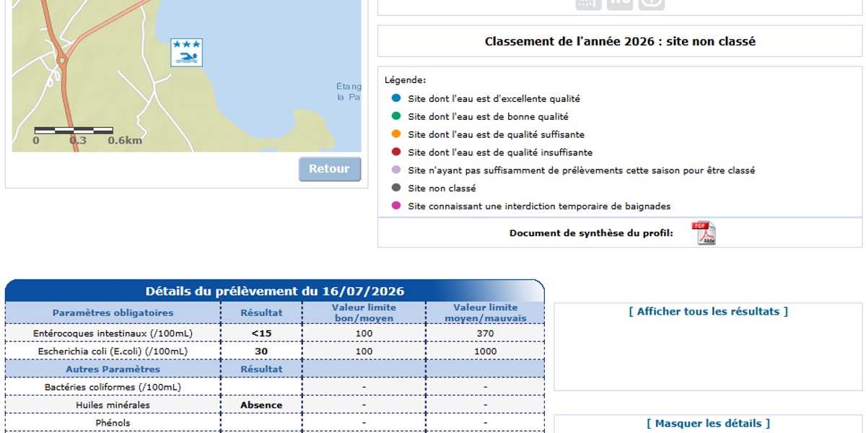
Task: Click the Escherichia coli parameter row label
Action: coord(113,351)
